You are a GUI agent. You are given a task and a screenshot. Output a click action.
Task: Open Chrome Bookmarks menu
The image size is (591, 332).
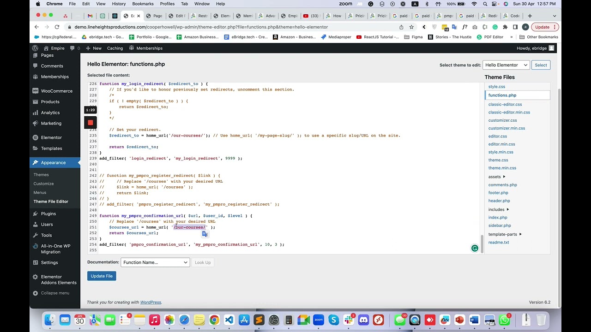[143, 4]
